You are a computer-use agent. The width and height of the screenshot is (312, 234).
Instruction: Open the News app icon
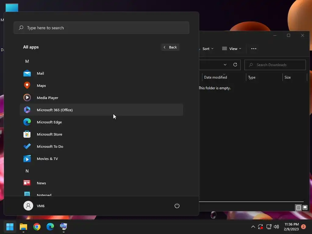(x=27, y=183)
